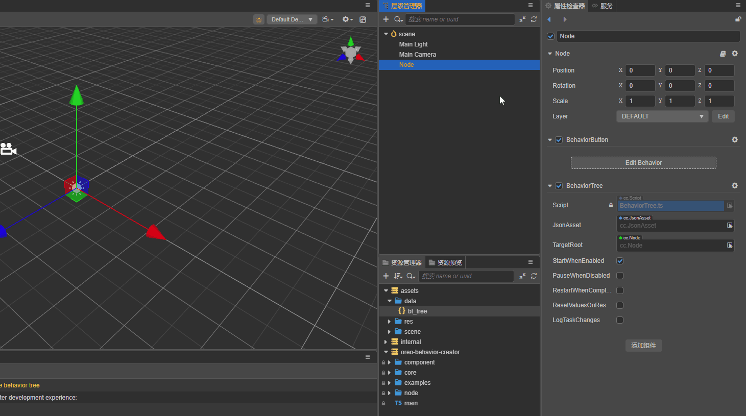Go back with the inspector left arrow
746x416 pixels.
(x=549, y=19)
